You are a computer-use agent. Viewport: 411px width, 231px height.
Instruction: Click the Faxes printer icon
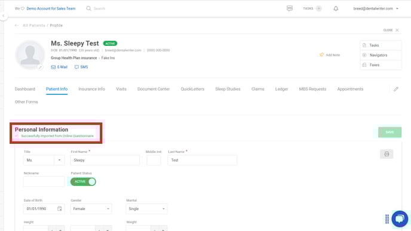click(x=364, y=64)
